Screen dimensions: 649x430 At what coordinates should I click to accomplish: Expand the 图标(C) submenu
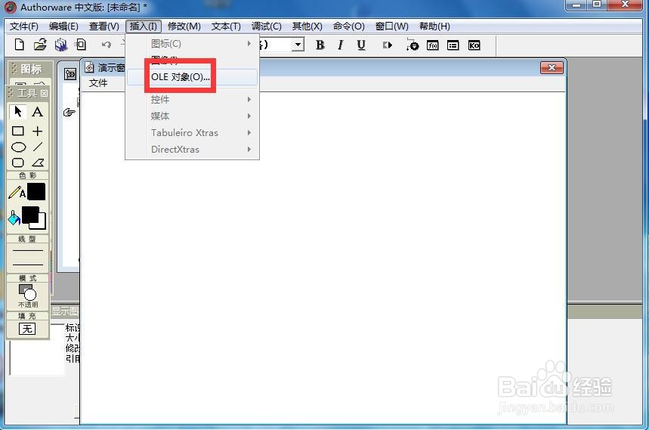193,44
